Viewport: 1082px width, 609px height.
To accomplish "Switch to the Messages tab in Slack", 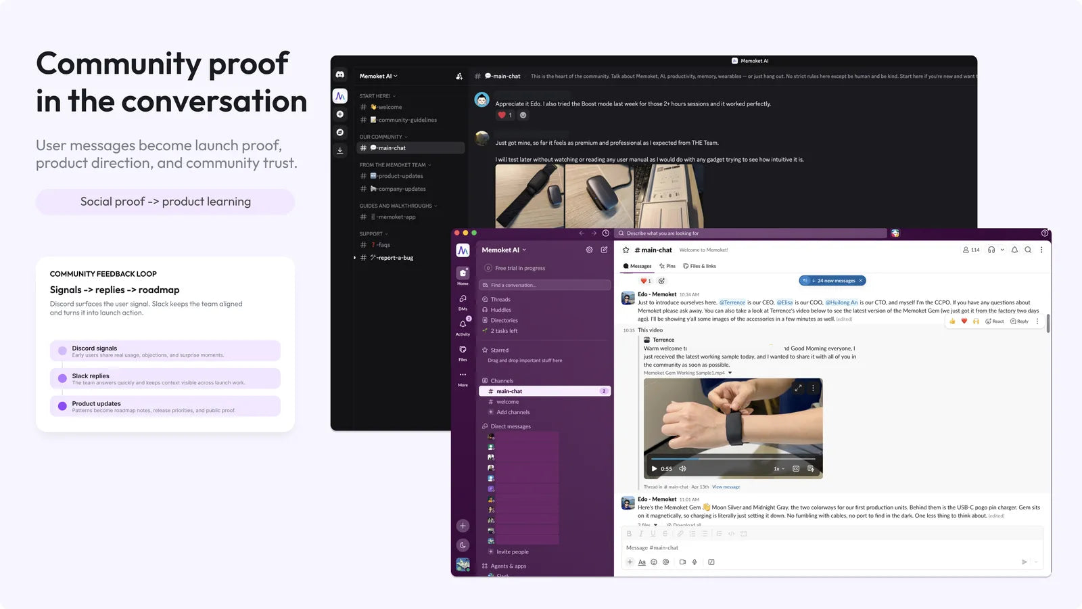I will (637, 266).
